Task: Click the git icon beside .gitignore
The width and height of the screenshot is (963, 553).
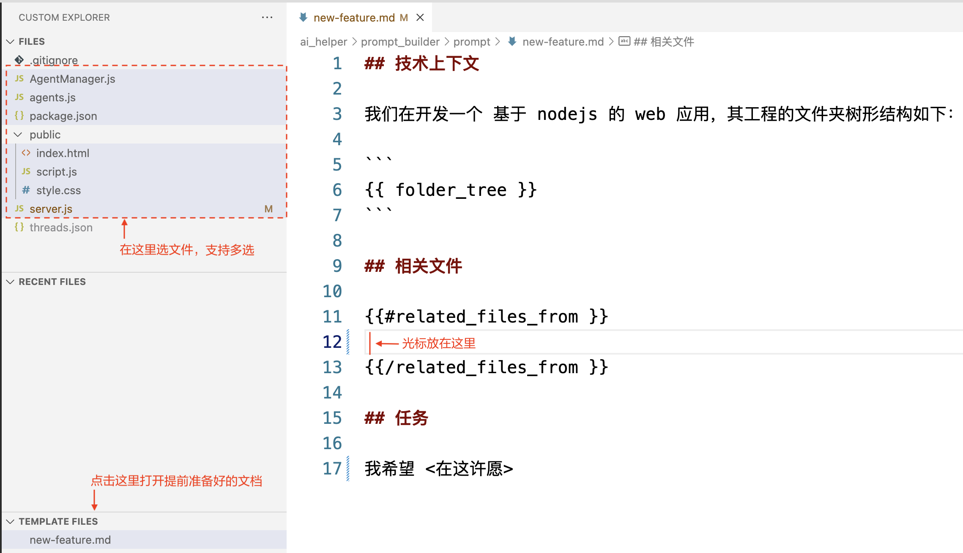Action: tap(19, 60)
